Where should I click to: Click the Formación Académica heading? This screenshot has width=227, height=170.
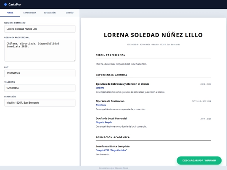113,137
